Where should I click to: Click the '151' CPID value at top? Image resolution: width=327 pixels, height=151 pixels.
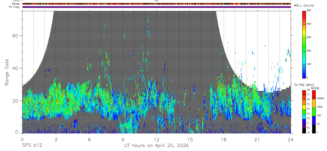pyautogui.click(x=157, y=1)
